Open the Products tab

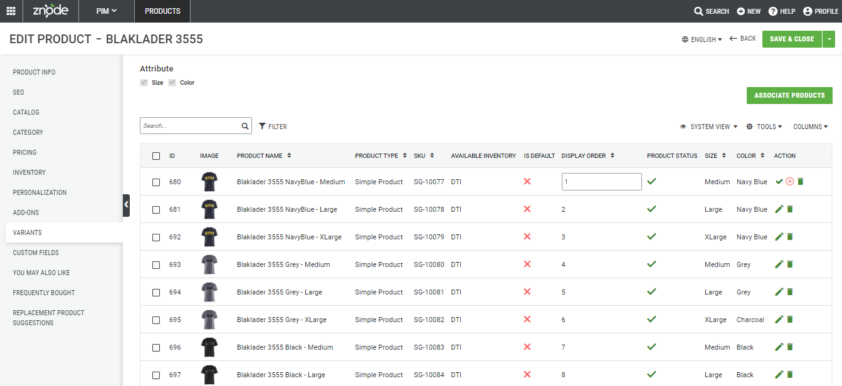162,11
